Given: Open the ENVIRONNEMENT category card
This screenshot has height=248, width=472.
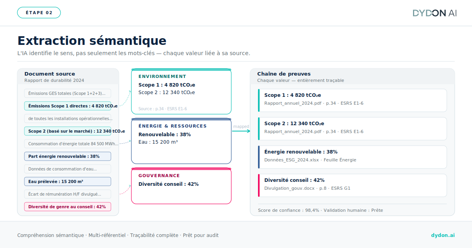Looking at the screenshot, I should [181, 92].
